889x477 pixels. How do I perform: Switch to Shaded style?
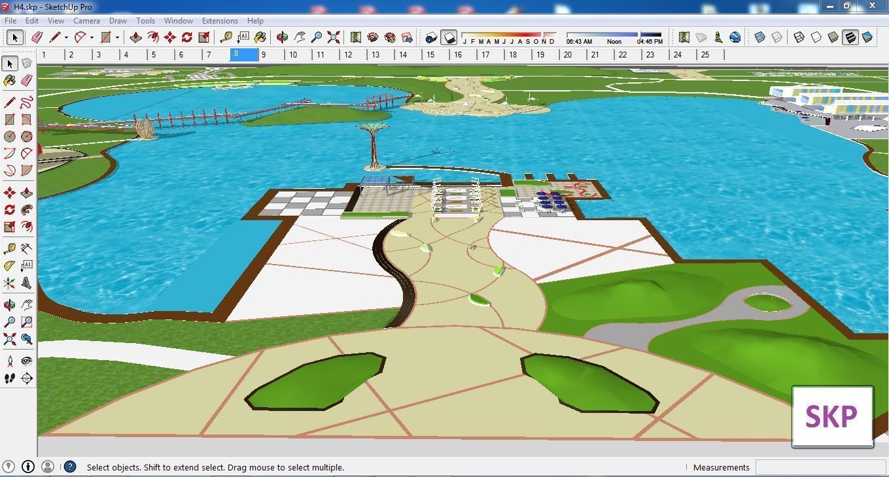pos(833,37)
